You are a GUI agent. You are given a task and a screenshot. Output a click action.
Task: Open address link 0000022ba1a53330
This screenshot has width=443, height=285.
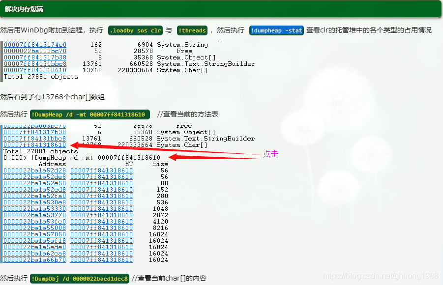[34, 209]
